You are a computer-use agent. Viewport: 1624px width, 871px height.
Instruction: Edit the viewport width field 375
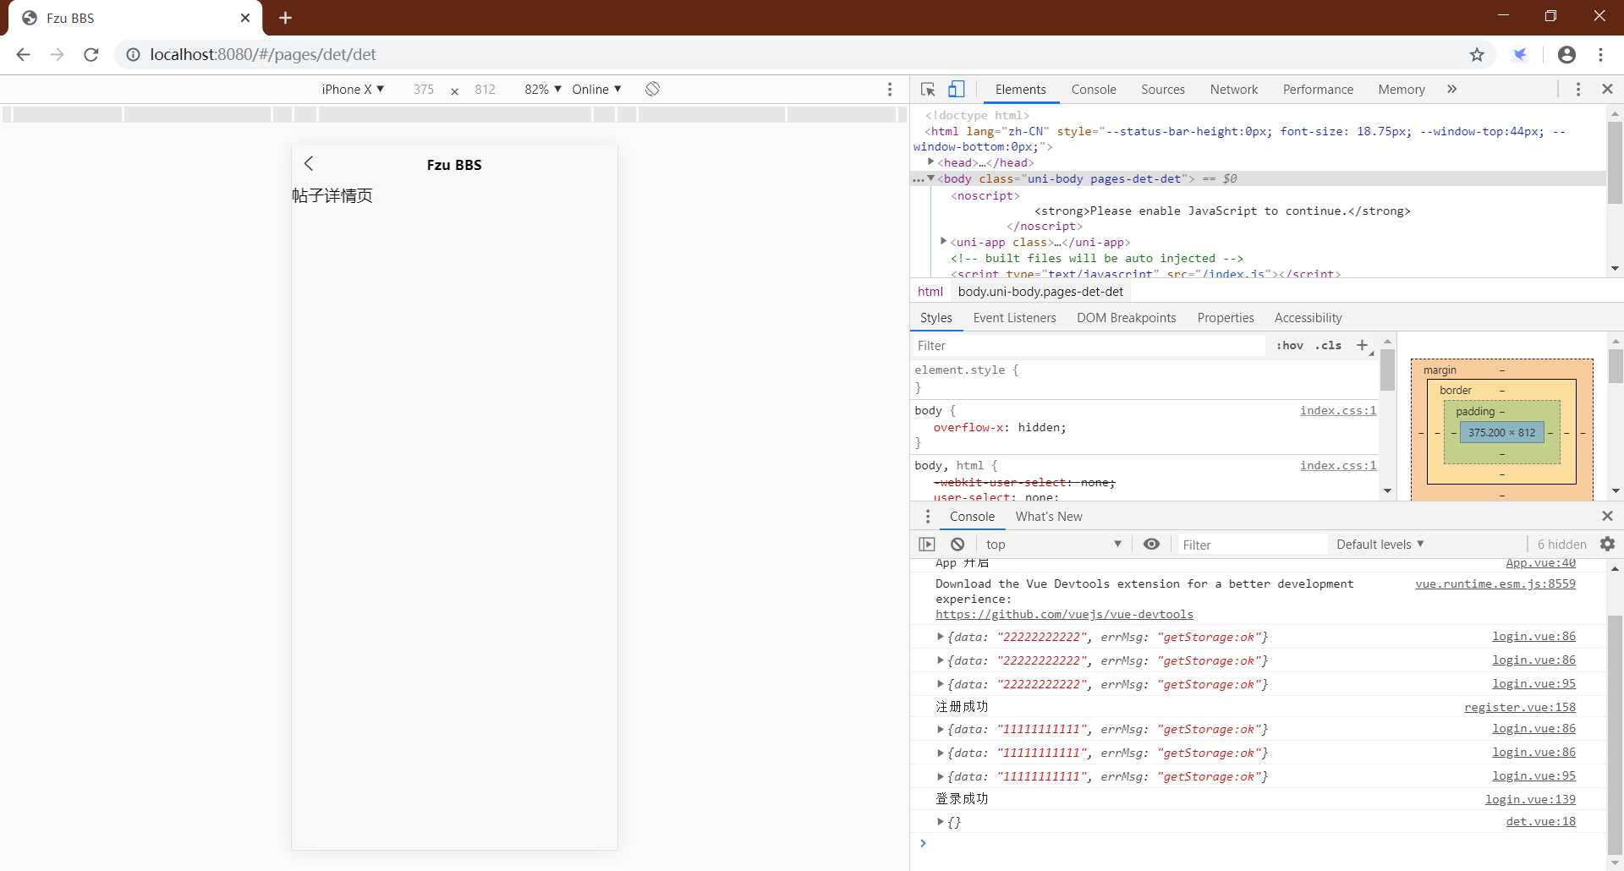[x=424, y=89]
